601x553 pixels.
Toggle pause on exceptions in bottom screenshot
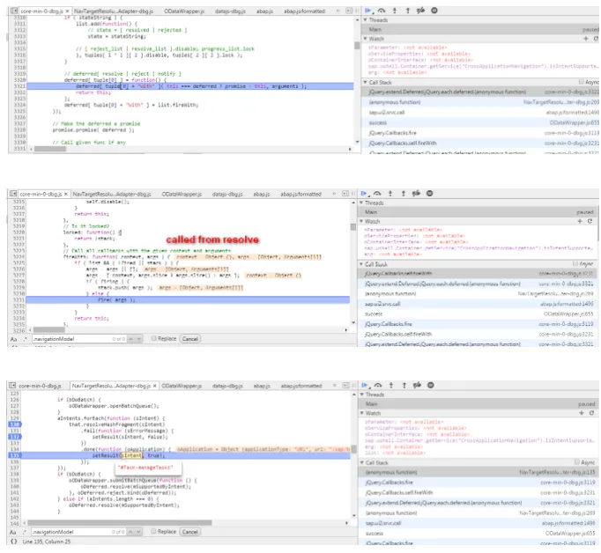[431, 386]
